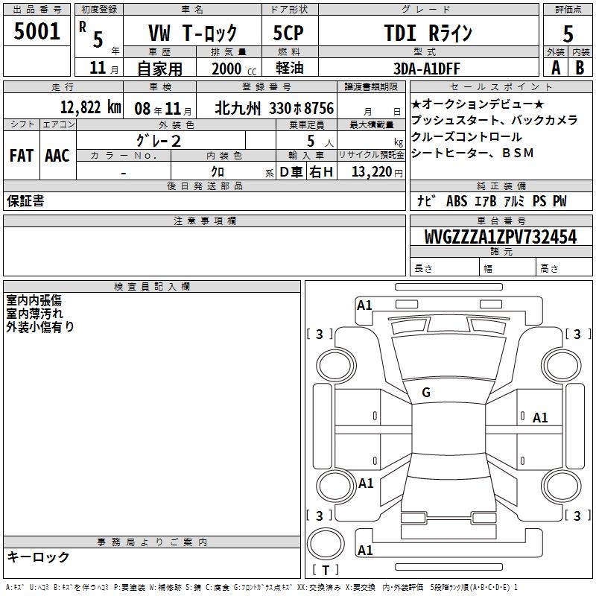Click G mark on windshield diagram
The height and width of the screenshot is (596, 596).
coord(426,393)
